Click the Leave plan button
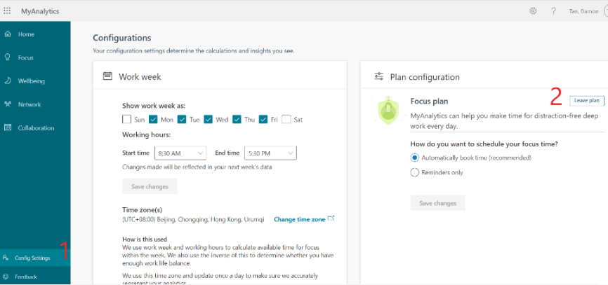 pos(587,101)
